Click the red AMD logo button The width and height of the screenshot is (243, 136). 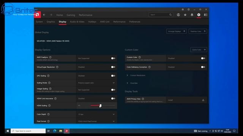[37, 15]
